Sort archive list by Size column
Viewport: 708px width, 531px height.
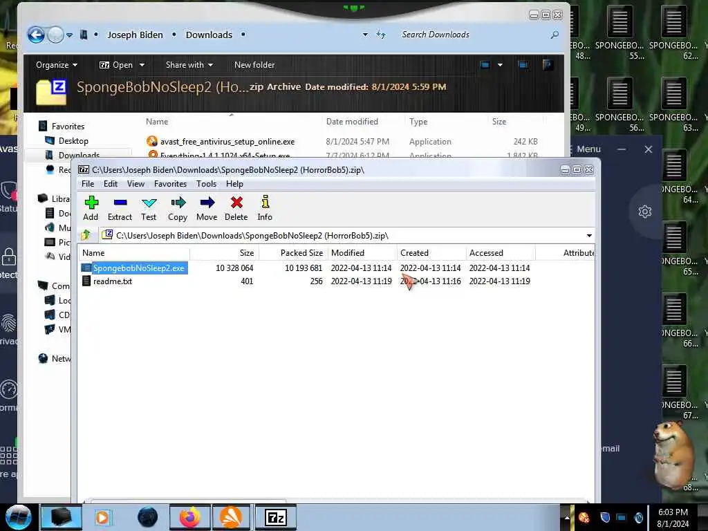pos(223,253)
